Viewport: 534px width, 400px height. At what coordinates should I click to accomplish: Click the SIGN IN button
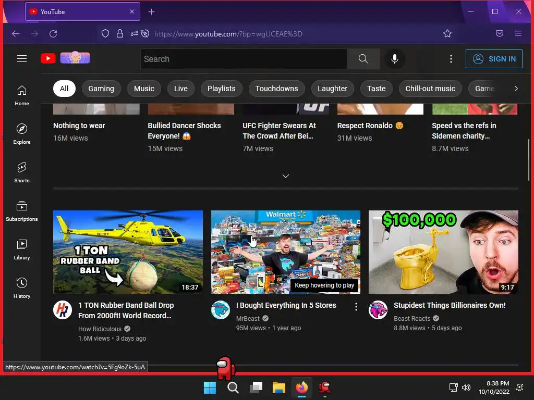pos(494,59)
